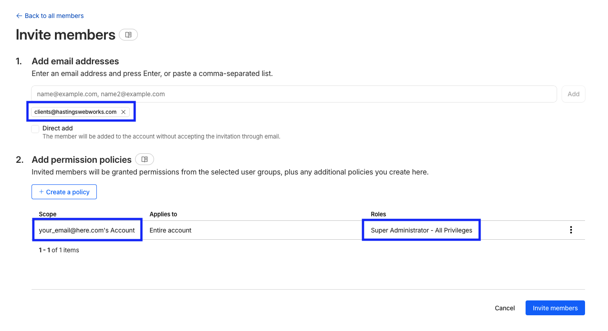Click the Invite members submit button
This screenshot has width=608, height=331.
(x=555, y=308)
